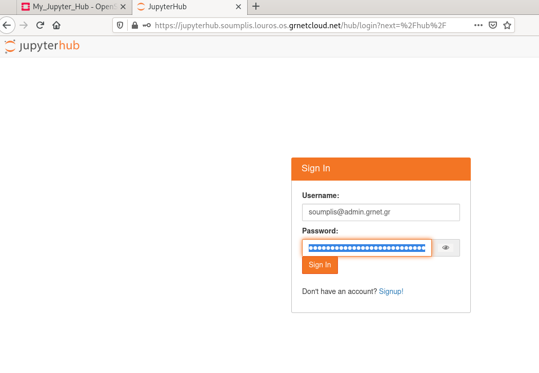
Task: Go back to the previous page
Action: coord(6,25)
